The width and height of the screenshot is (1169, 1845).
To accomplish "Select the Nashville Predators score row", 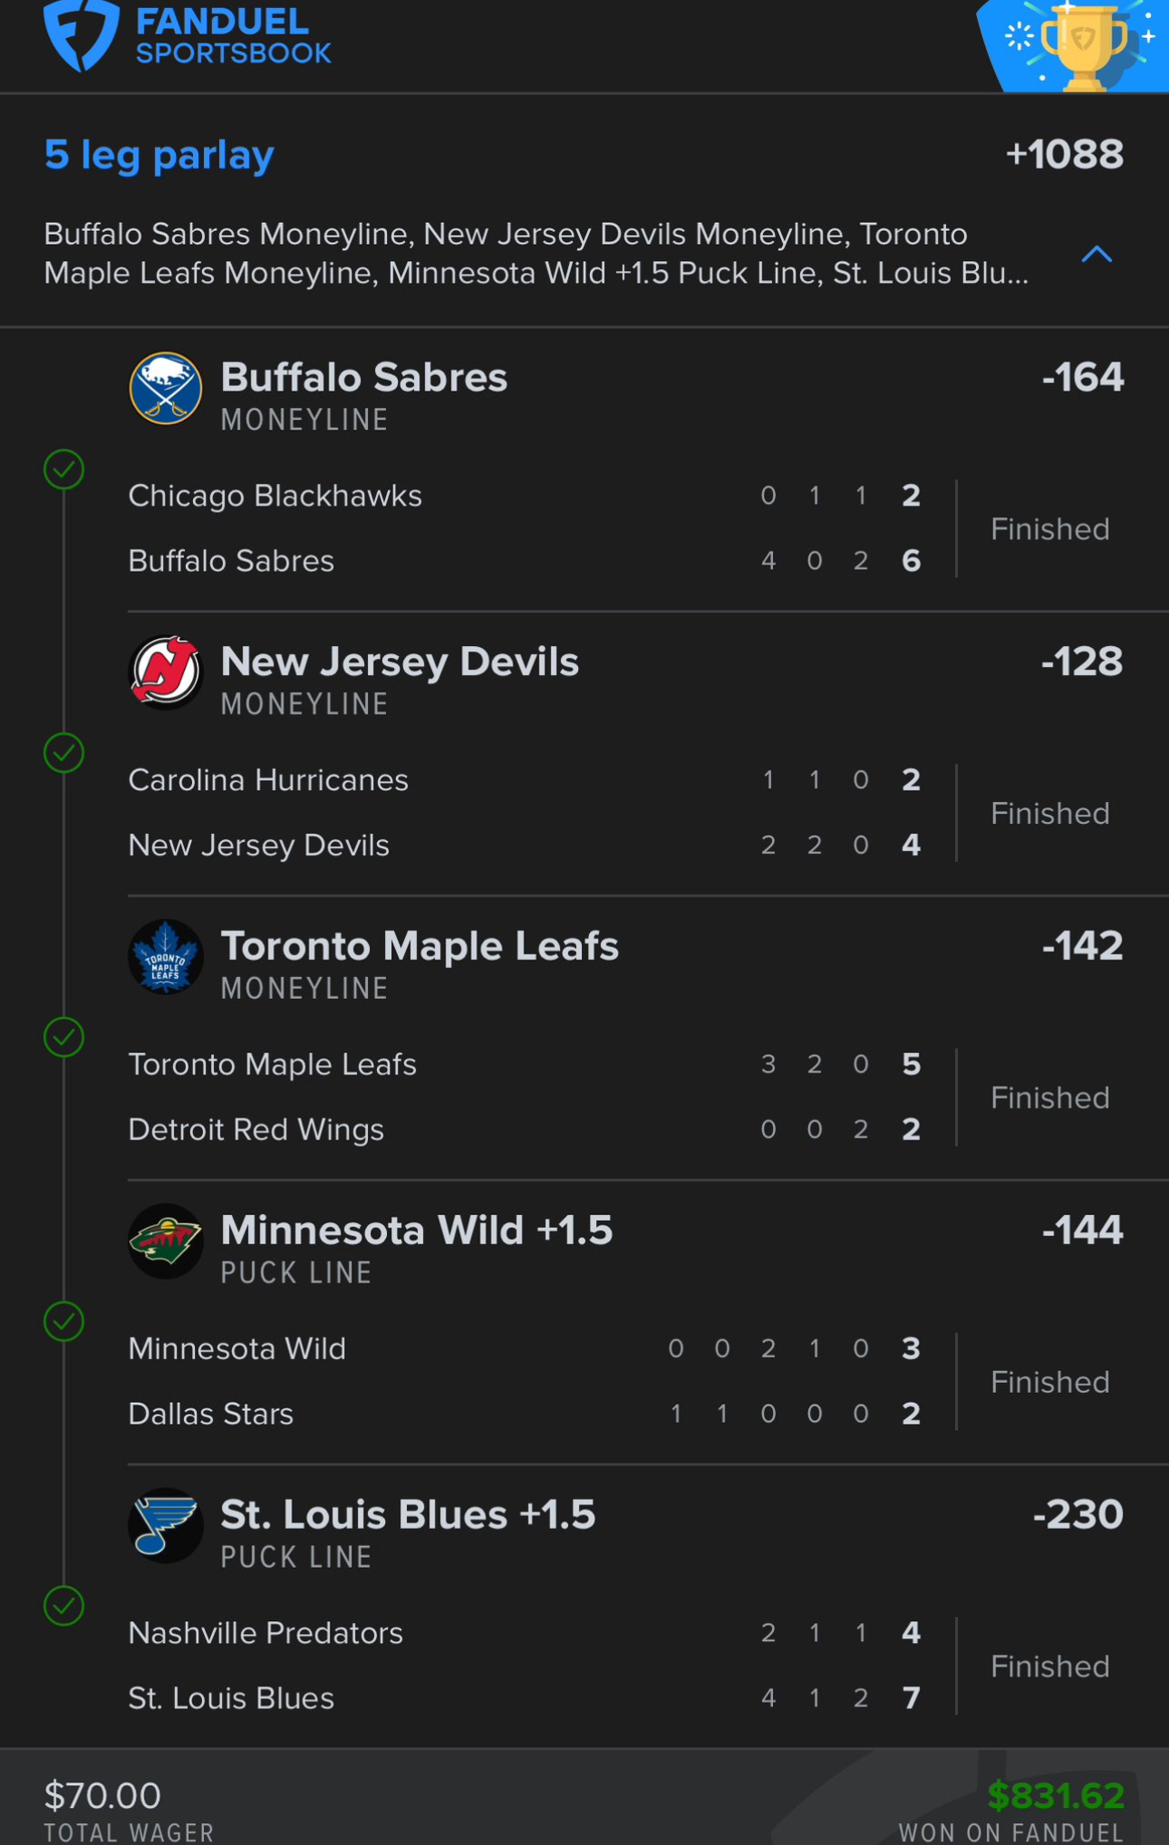I will [x=526, y=1633].
